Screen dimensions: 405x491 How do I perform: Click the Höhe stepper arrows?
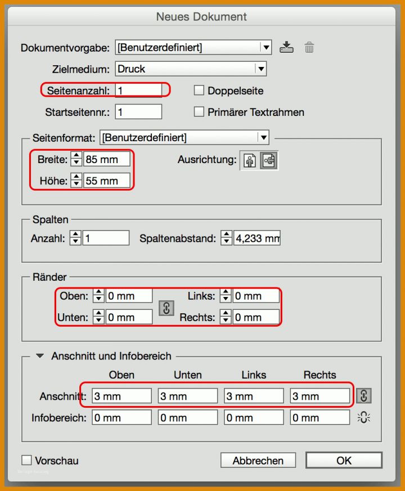coord(76,181)
